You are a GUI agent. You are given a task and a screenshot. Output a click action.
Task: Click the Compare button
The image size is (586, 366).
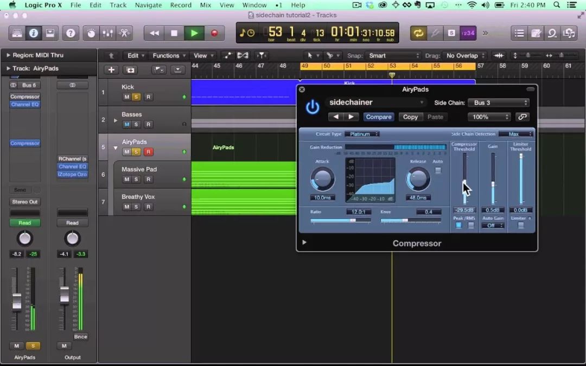[x=379, y=117]
